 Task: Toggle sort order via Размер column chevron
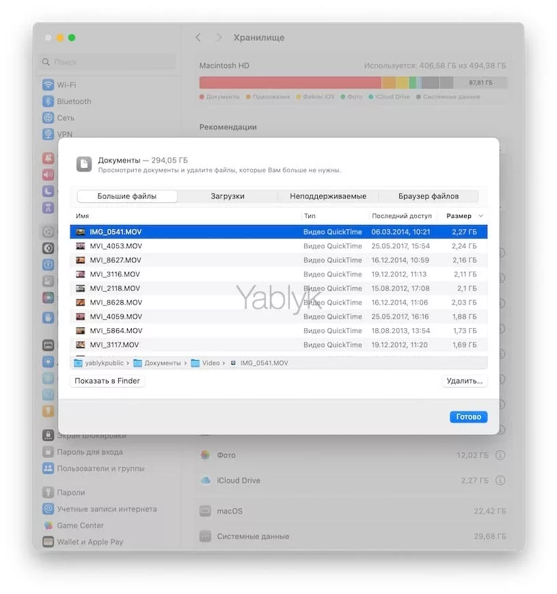pyautogui.click(x=481, y=216)
